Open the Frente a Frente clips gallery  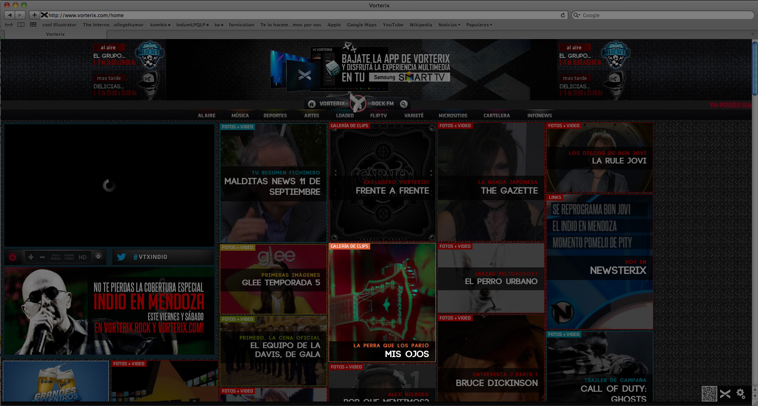(x=382, y=182)
